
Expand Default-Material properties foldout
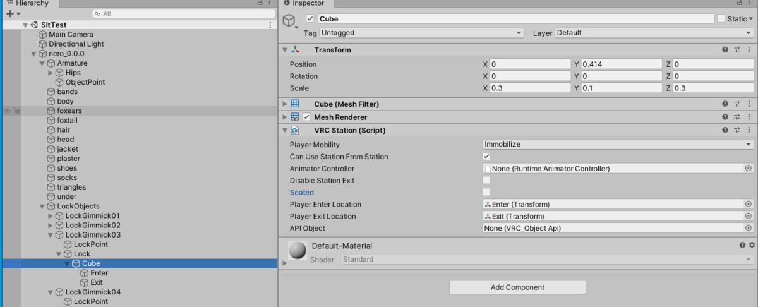click(x=285, y=263)
